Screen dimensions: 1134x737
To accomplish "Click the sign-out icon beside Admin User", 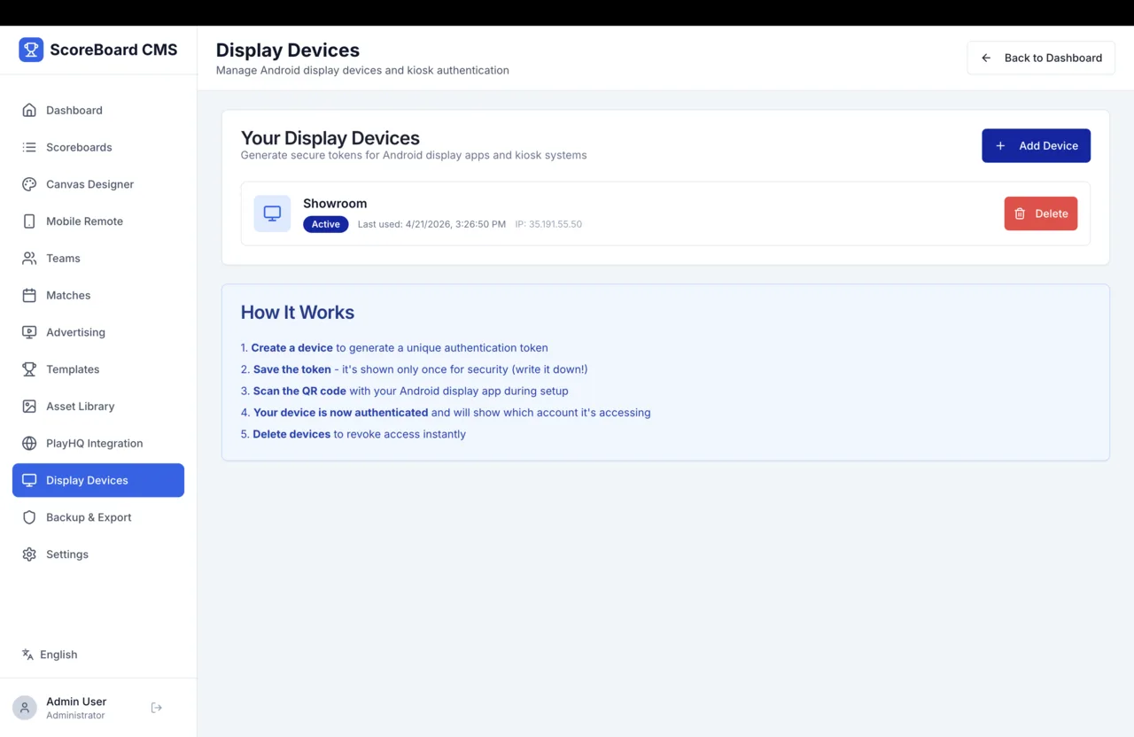I will point(157,708).
